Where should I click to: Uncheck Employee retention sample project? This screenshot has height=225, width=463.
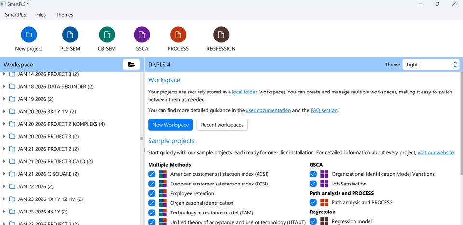tap(152, 194)
